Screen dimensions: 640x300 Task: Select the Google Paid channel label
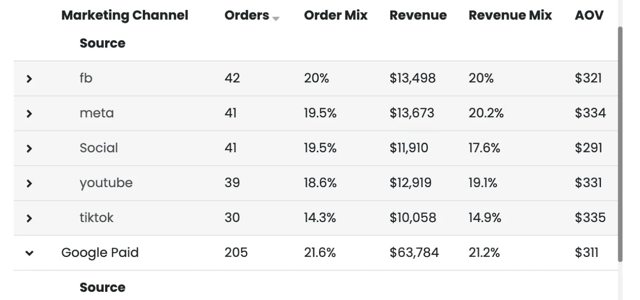point(100,252)
